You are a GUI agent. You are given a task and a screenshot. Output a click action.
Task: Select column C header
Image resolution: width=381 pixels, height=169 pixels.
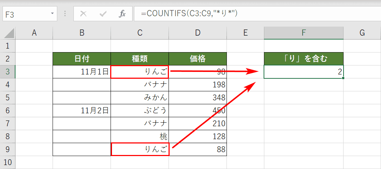coord(140,33)
